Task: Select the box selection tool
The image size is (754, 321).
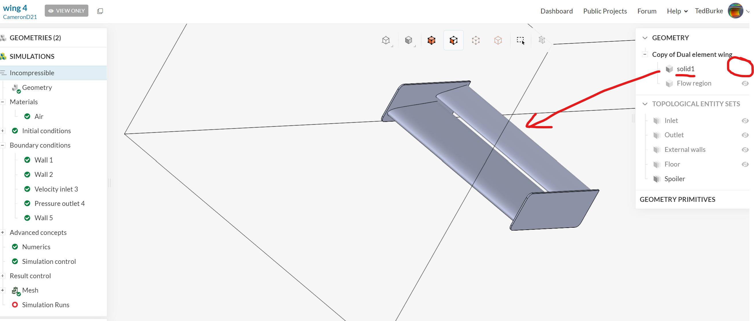Action: click(520, 40)
